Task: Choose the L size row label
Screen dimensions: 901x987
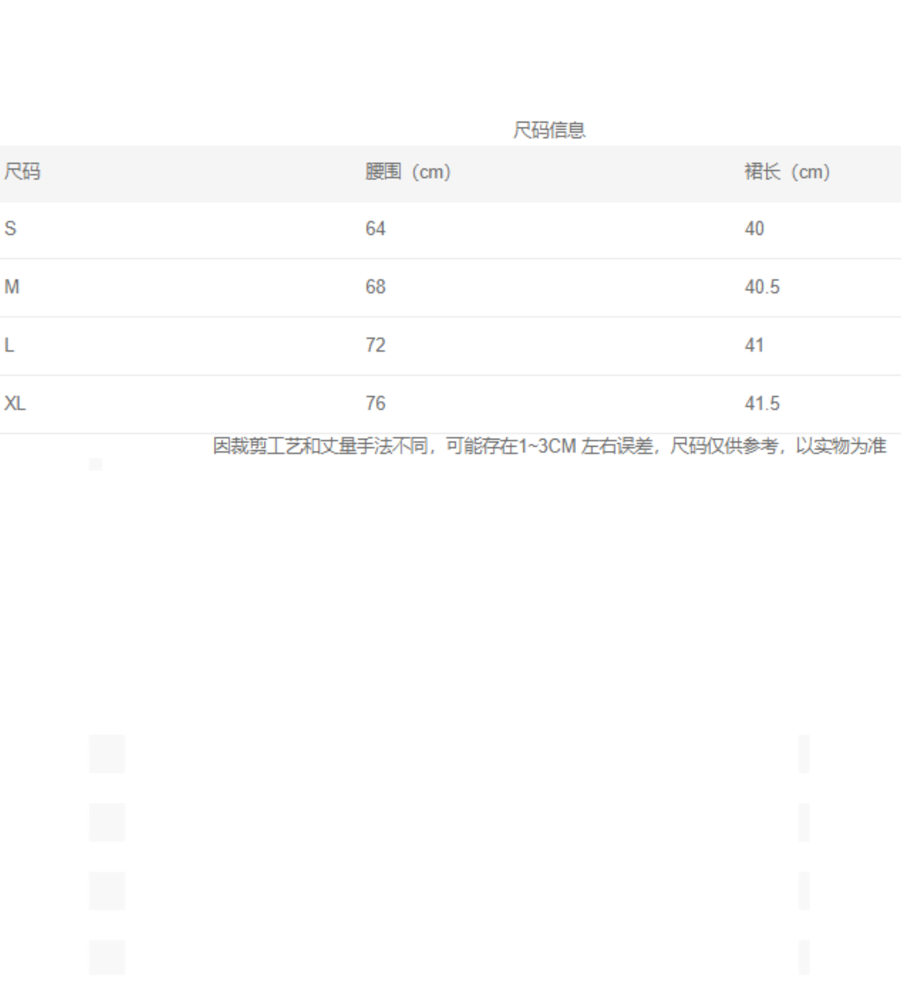Action: point(9,345)
